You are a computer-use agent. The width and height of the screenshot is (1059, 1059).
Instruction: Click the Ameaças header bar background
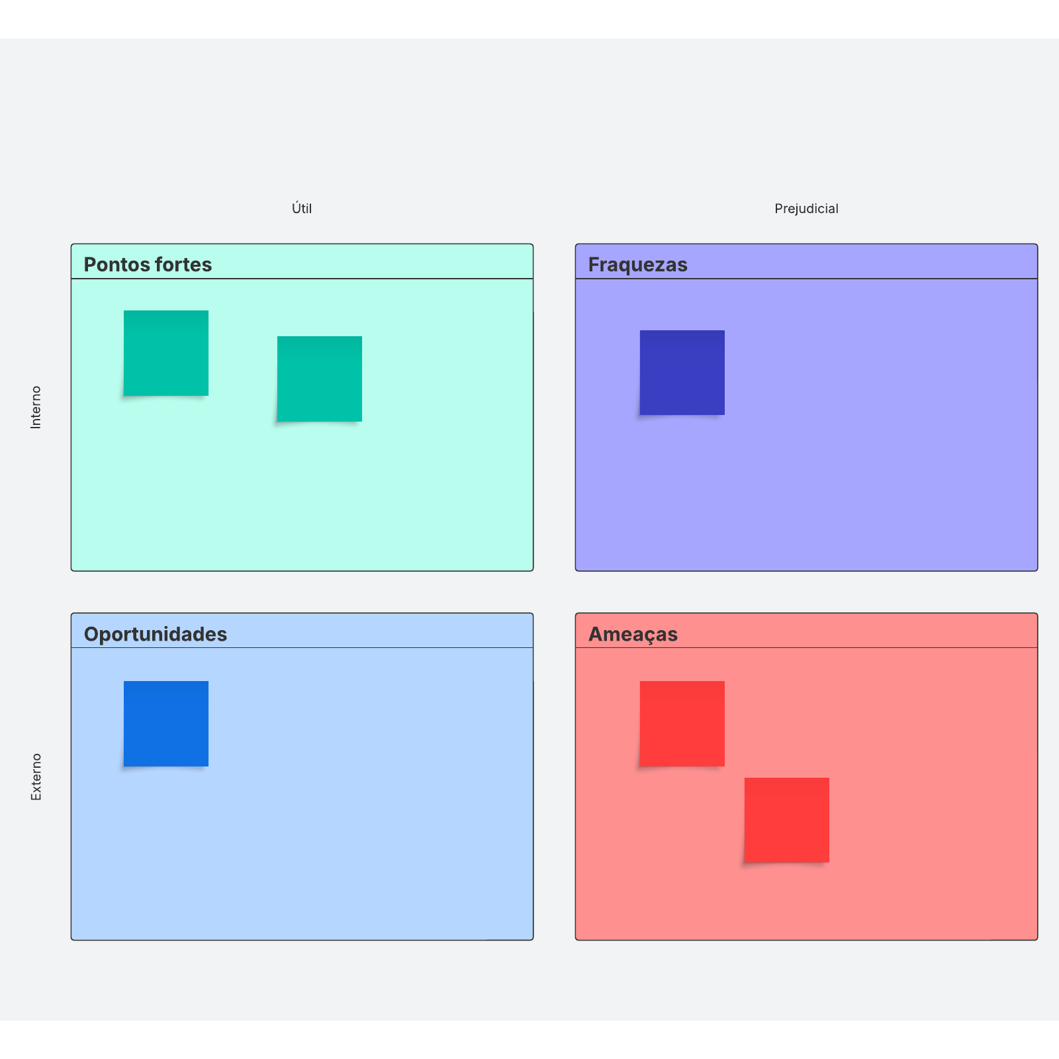click(x=860, y=631)
